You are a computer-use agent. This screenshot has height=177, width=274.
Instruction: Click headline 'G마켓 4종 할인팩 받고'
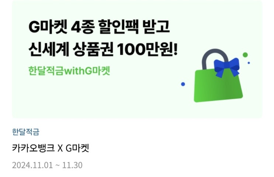(99, 27)
